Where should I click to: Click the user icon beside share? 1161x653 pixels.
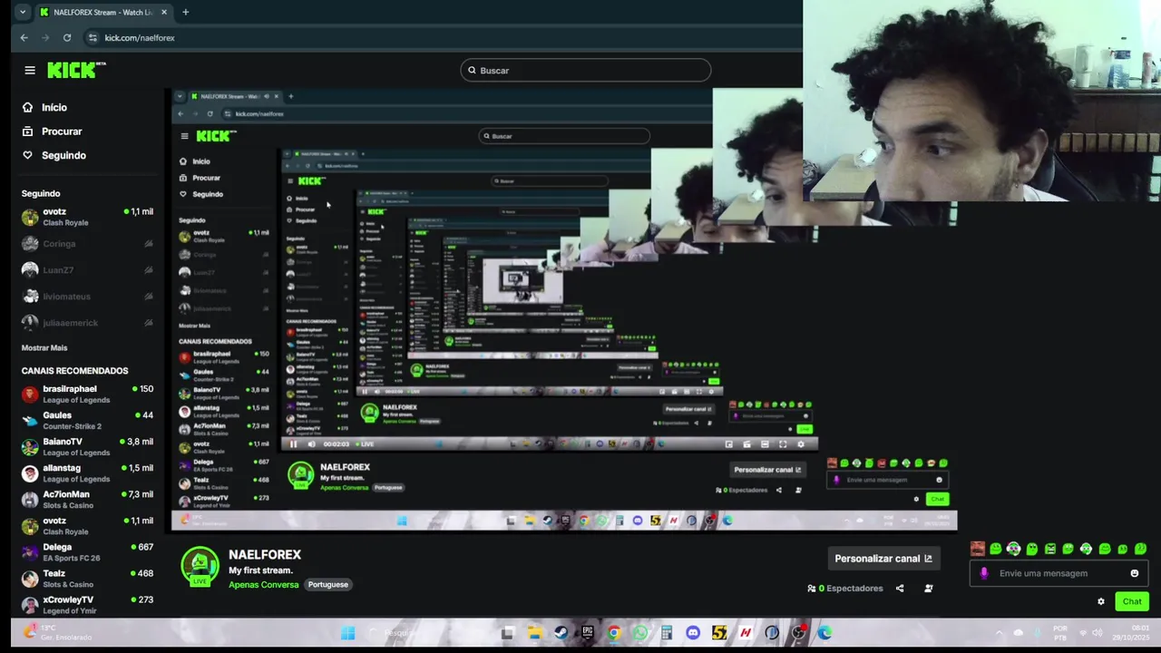click(928, 589)
